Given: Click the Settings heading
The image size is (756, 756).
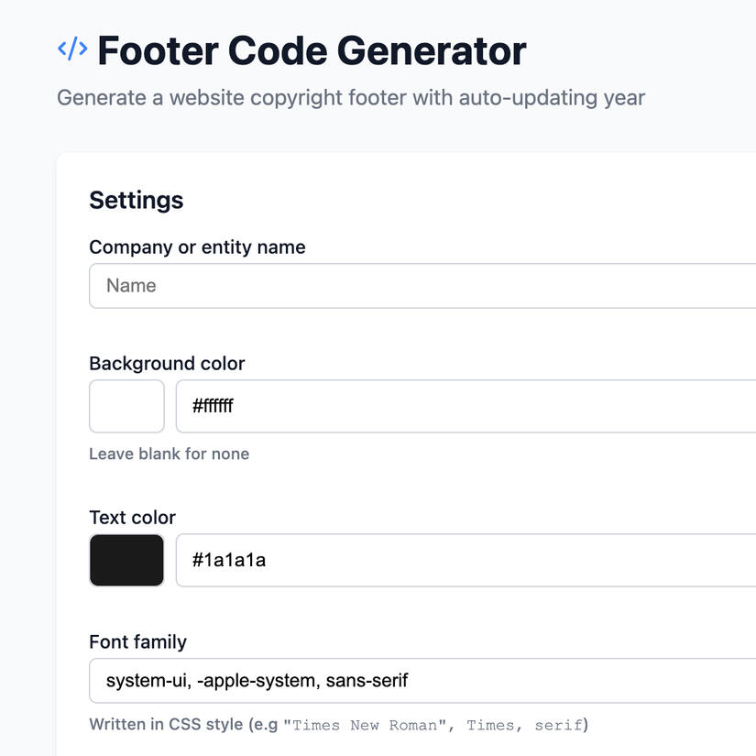Looking at the screenshot, I should click(x=136, y=200).
